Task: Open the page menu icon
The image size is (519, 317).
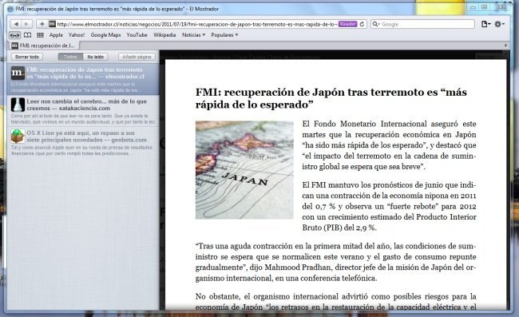Action: 485,24
